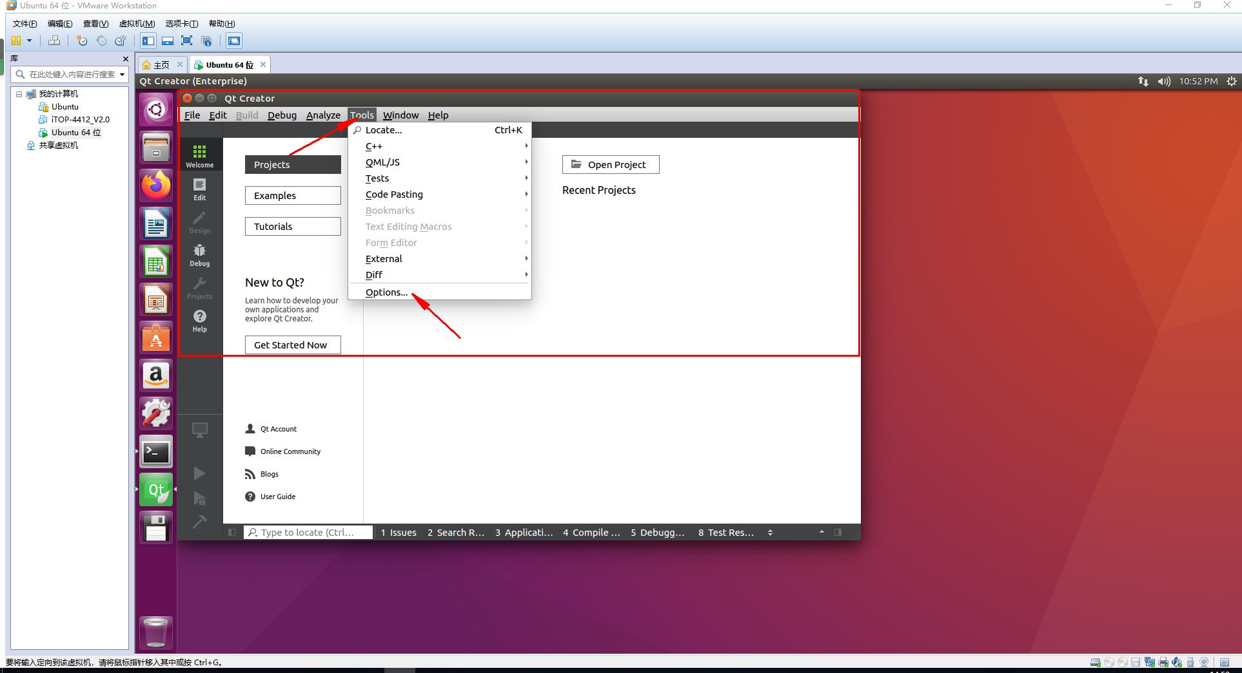
Task: Open LibreOffice Calc from the launcher
Action: coord(156,261)
